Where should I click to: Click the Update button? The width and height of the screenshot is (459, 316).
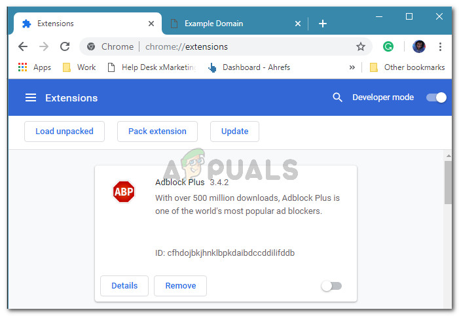click(235, 132)
